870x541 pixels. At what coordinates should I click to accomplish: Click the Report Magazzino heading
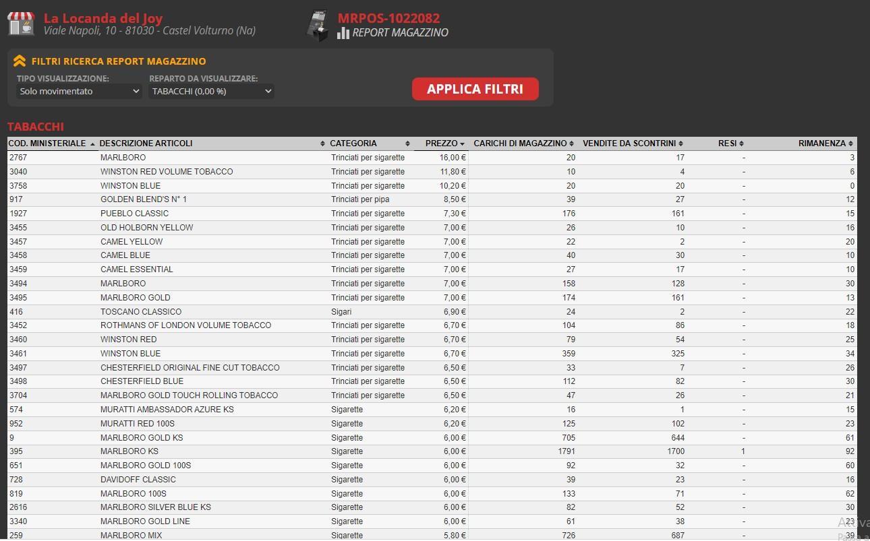400,32
